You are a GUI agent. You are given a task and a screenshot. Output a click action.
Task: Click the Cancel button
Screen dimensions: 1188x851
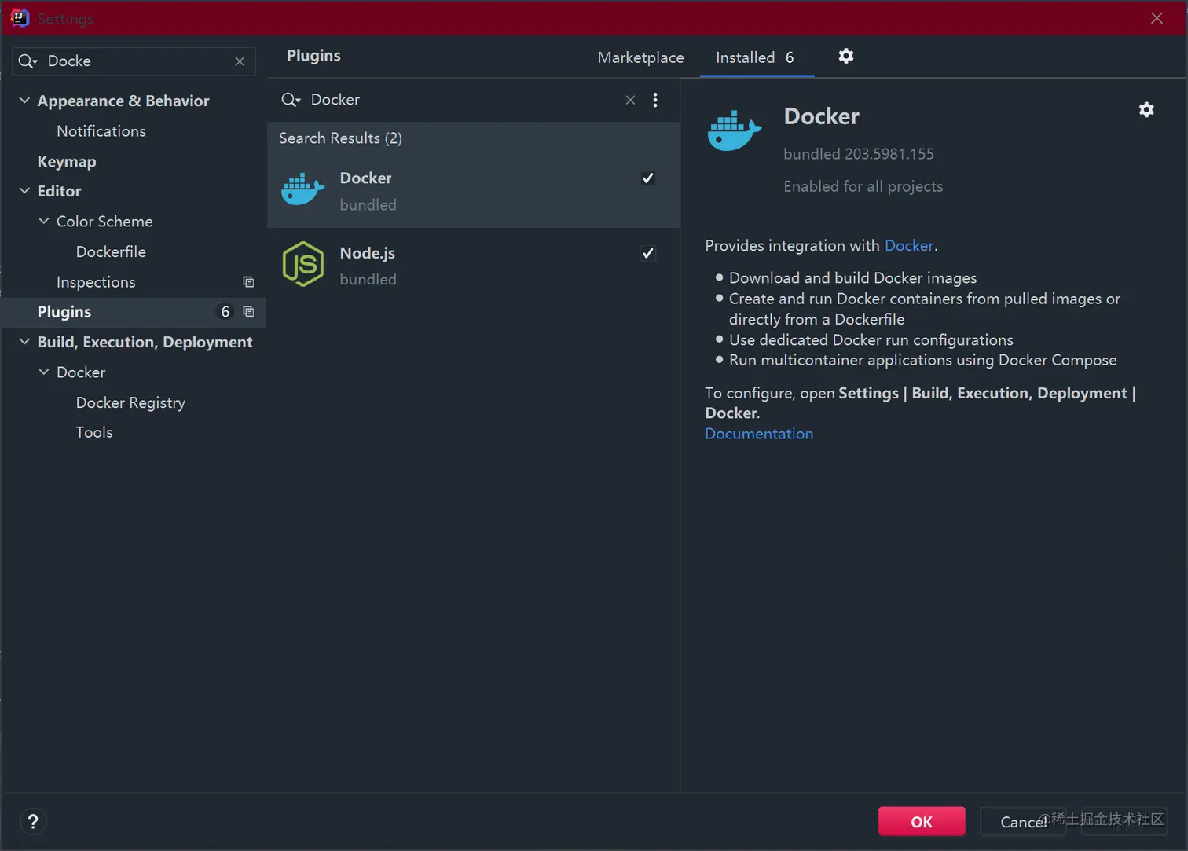click(1023, 821)
